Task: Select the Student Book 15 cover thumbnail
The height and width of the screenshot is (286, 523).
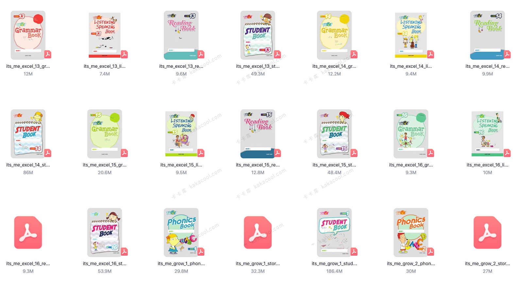Action: coord(334,134)
